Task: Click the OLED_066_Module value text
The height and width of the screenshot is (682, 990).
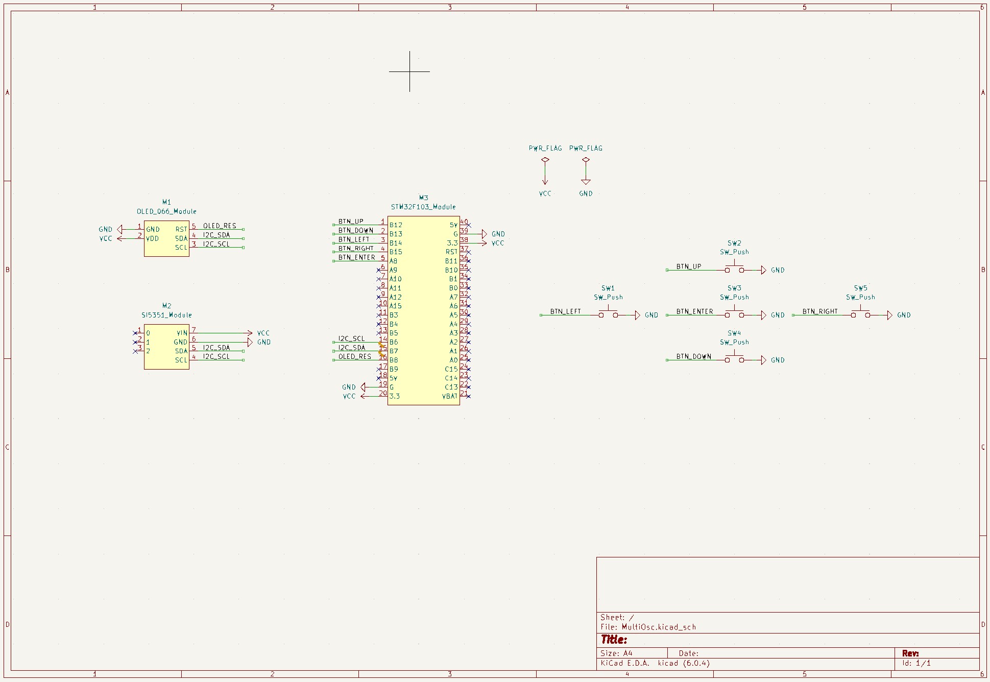Action: point(166,211)
